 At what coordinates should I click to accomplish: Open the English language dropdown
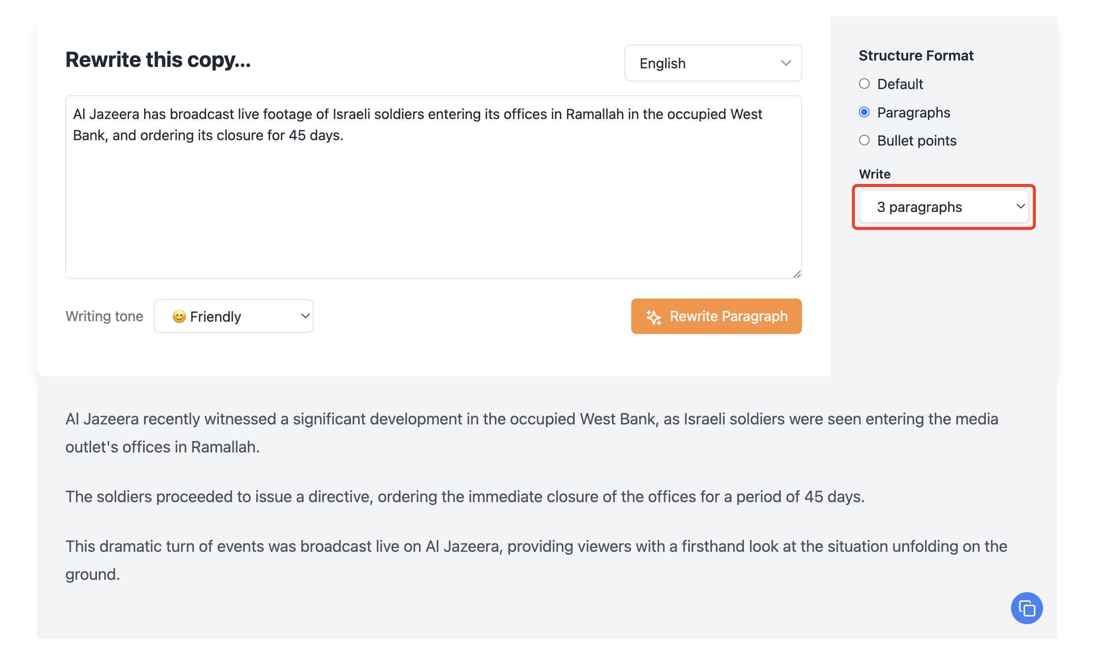[x=712, y=63]
